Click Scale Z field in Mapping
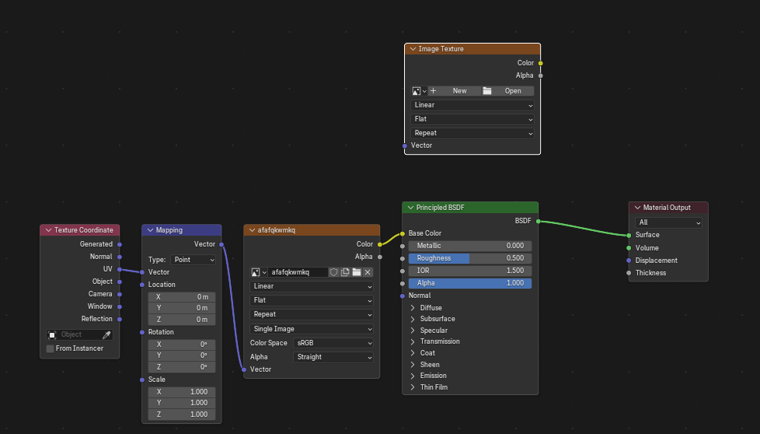This screenshot has height=434, width=760. (x=182, y=415)
